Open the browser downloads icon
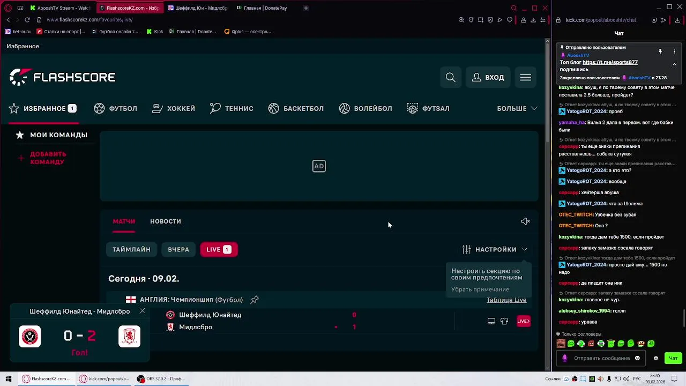 pos(533,20)
